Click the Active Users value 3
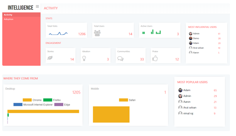 178,34
